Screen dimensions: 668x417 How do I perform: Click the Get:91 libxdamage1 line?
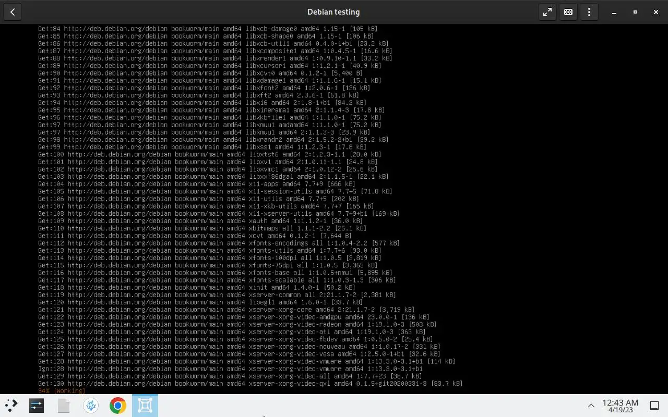209,80
